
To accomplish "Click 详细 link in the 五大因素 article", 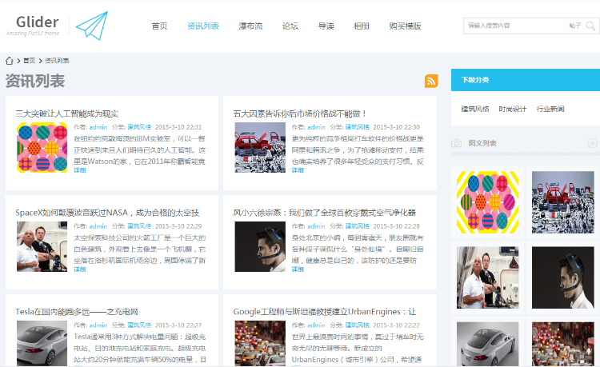I will click(298, 170).
